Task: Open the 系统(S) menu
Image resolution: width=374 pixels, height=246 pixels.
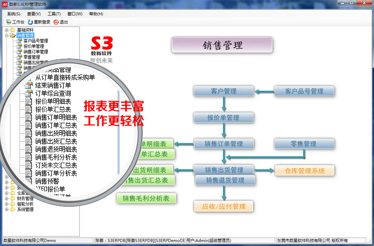Action: point(13,14)
